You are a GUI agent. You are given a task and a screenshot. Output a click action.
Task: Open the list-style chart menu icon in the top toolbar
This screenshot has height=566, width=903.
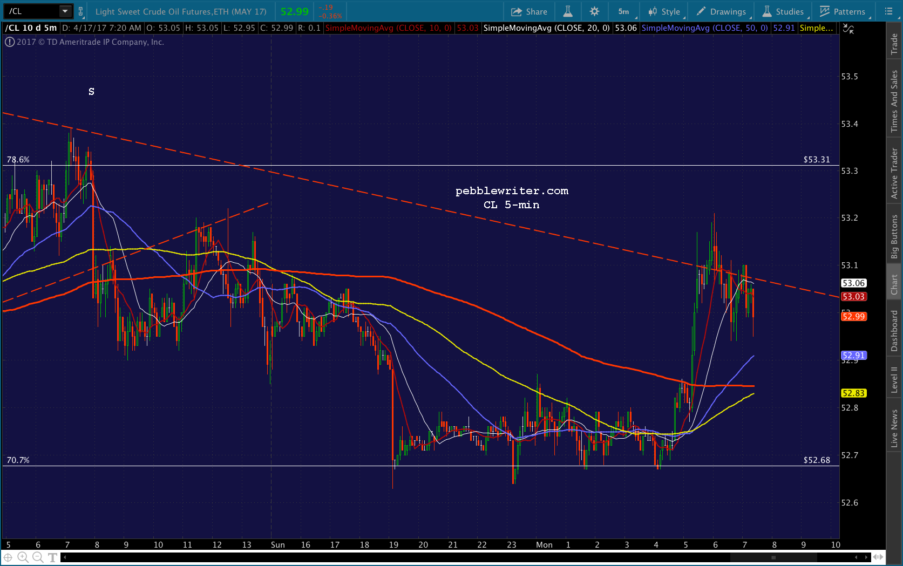click(888, 11)
